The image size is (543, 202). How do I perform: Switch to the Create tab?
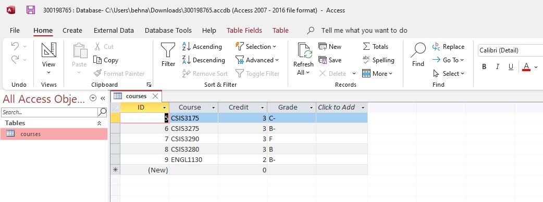click(72, 31)
